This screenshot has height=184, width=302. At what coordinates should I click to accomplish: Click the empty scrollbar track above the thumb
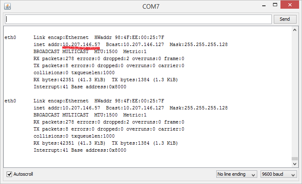(x=295, y=94)
